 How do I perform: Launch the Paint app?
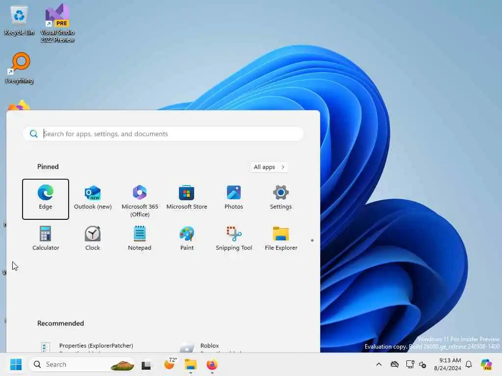click(x=187, y=238)
